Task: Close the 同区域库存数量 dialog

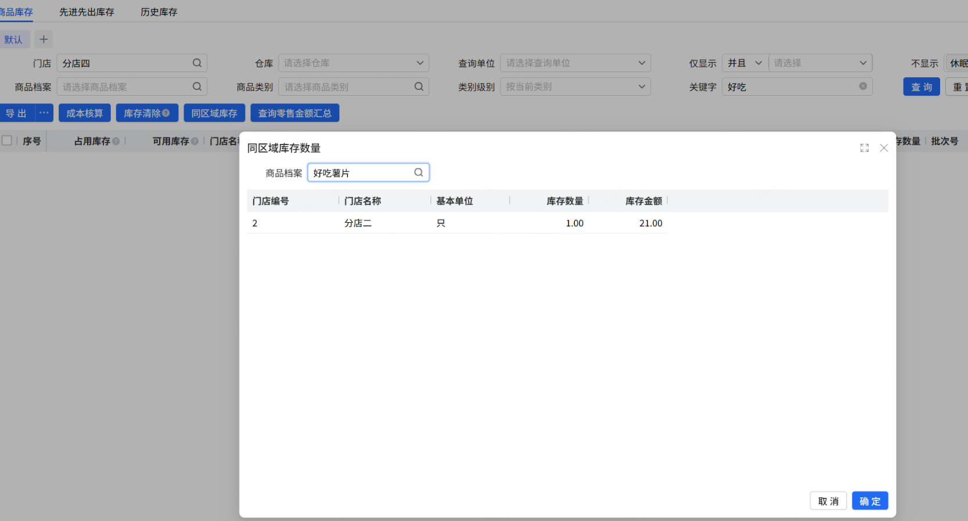Action: (884, 148)
